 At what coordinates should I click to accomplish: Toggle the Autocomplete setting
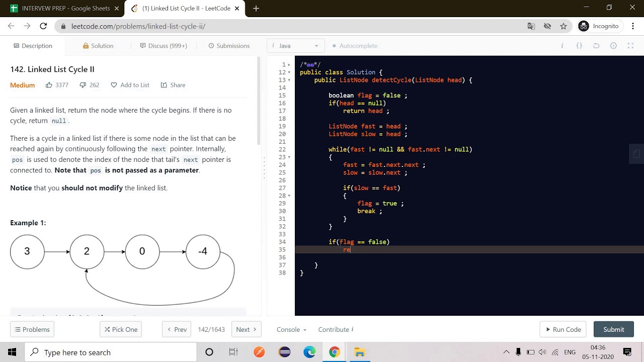tap(355, 46)
